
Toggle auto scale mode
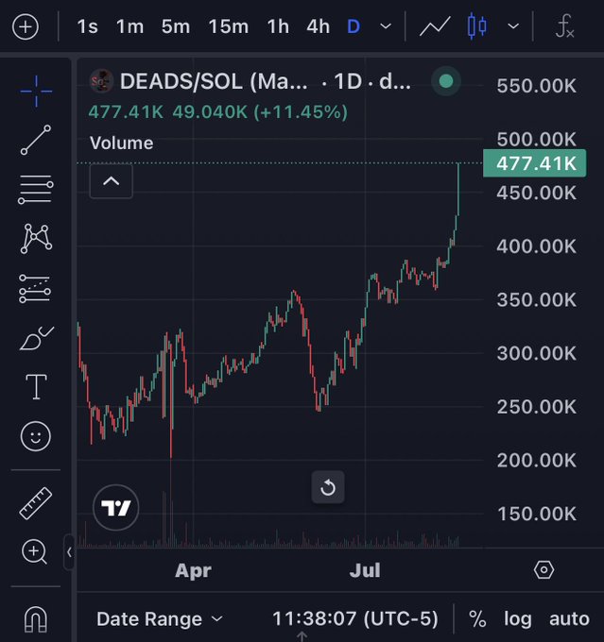point(569,619)
